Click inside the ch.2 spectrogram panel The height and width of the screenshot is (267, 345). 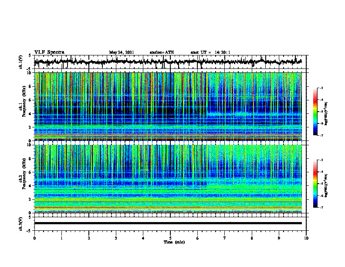168,179
